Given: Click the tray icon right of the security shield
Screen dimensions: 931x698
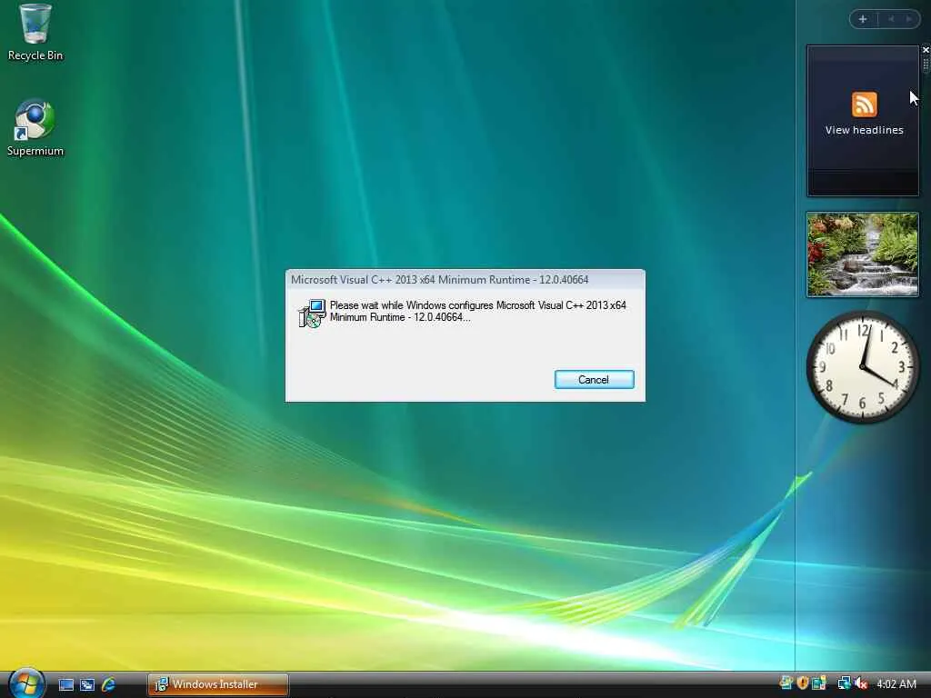Looking at the screenshot, I should coord(819,683).
